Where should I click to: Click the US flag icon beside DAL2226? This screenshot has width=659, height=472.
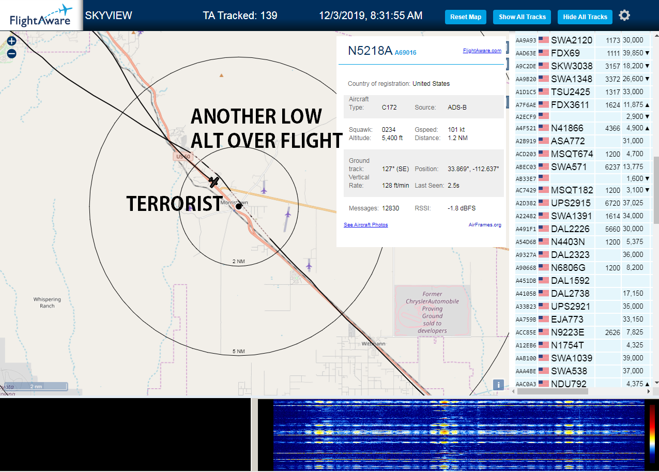(544, 229)
